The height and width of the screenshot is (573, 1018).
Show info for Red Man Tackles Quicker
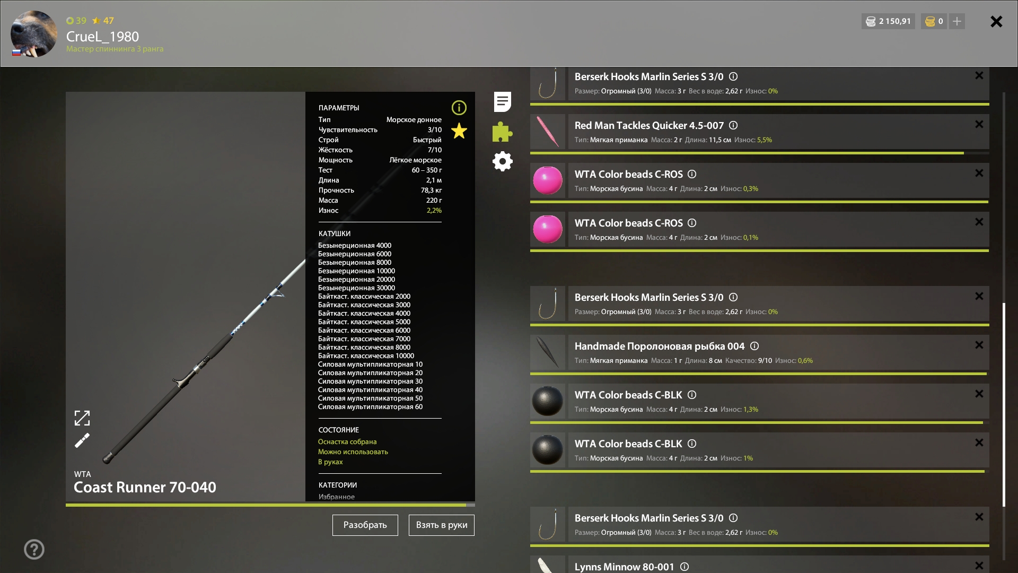click(x=733, y=125)
